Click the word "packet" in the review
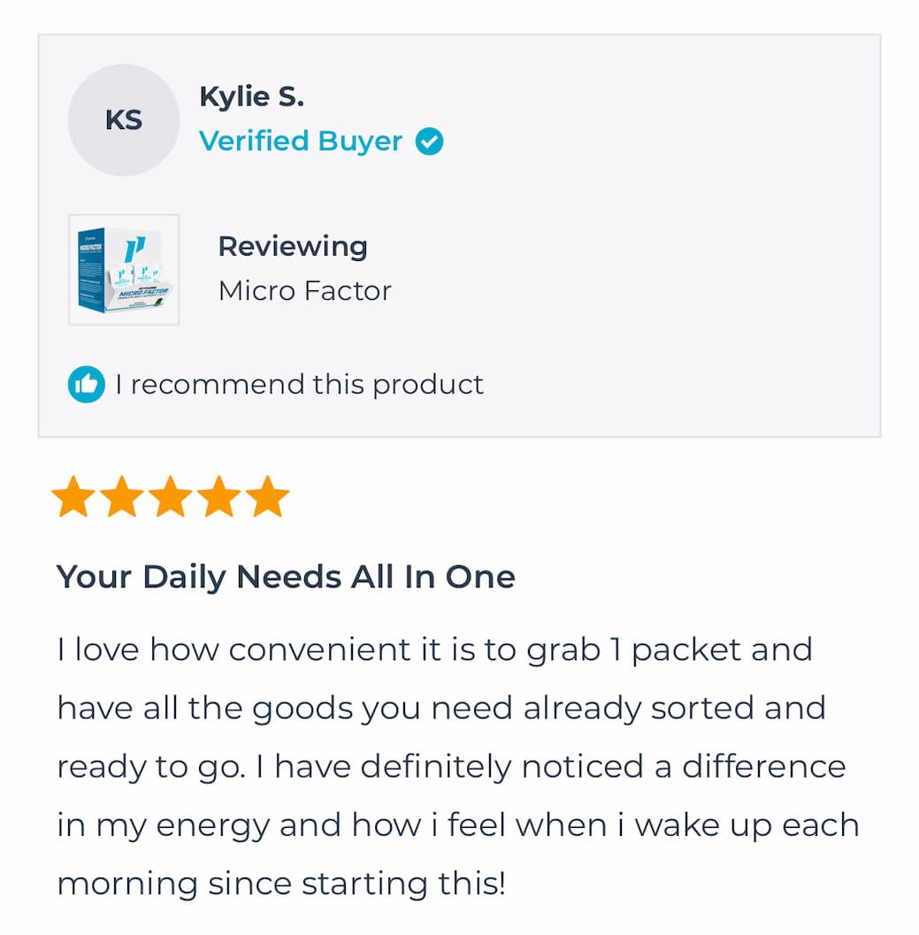 click(x=686, y=650)
